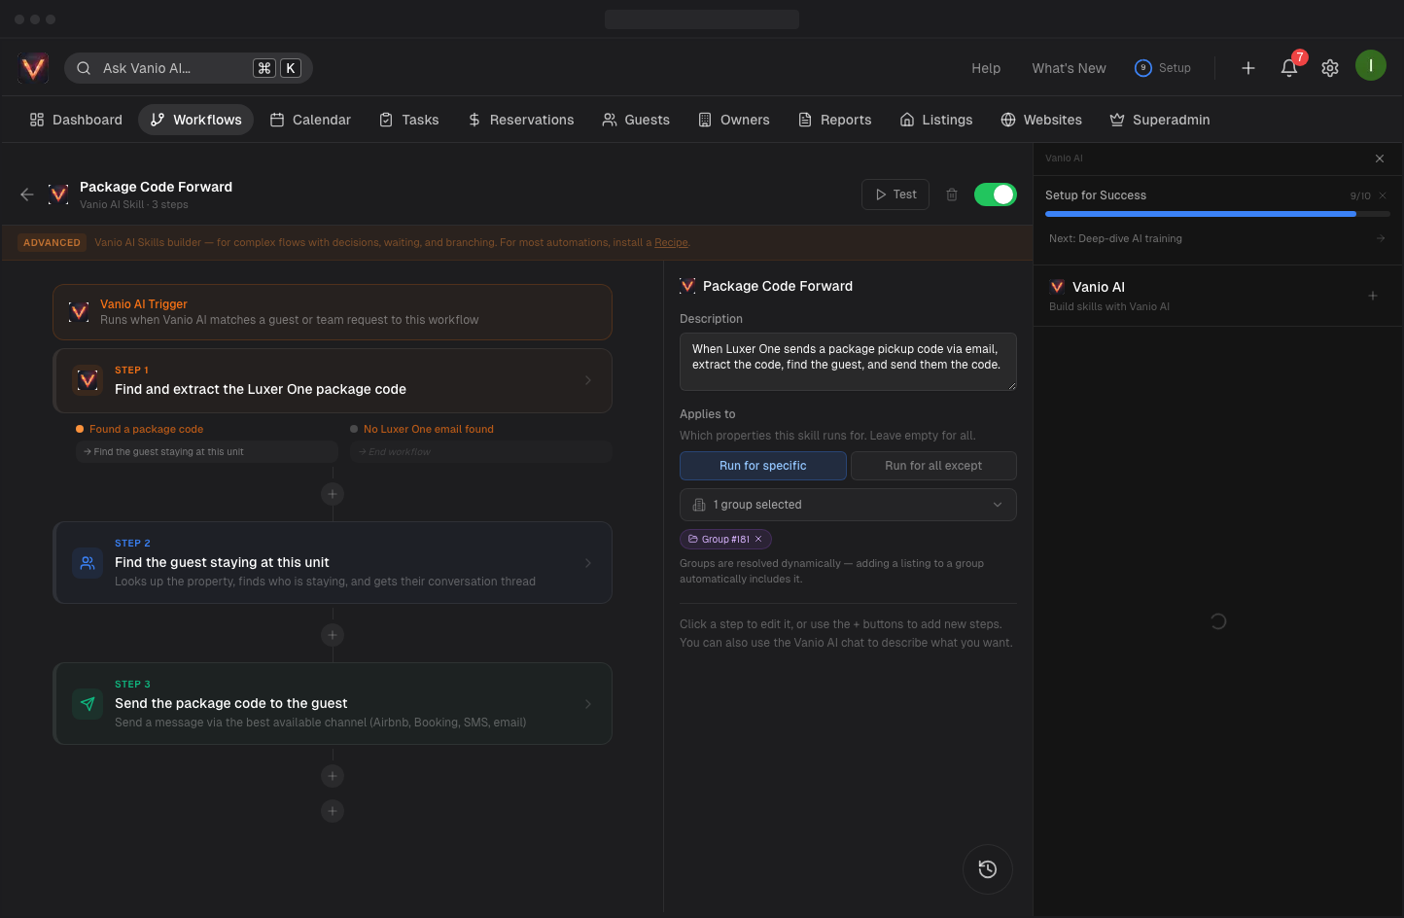Viewport: 1404px width, 918px height.
Task: Remove the Group #181 tag
Action: tap(758, 539)
